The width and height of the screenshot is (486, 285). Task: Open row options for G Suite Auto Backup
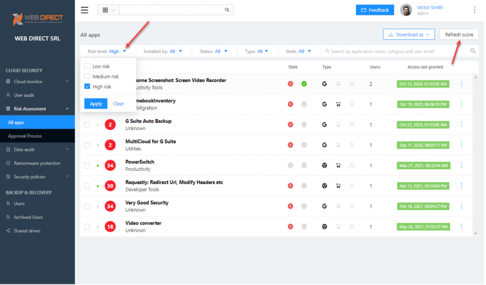coord(463,124)
